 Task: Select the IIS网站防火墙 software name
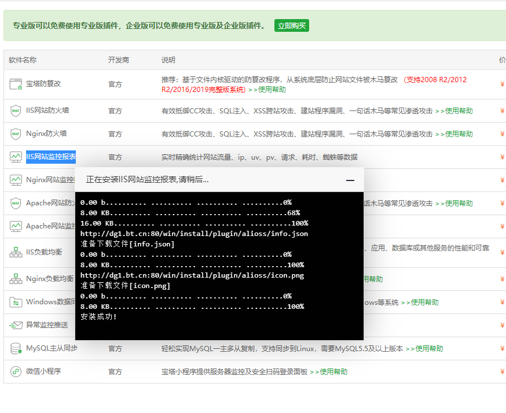(x=47, y=110)
